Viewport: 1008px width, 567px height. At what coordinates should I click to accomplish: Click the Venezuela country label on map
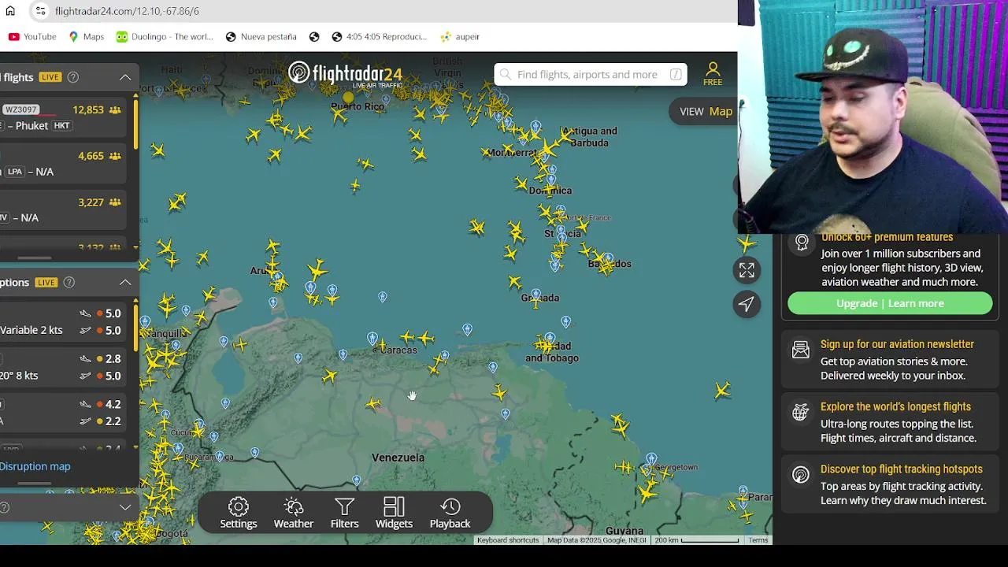pyautogui.click(x=398, y=458)
